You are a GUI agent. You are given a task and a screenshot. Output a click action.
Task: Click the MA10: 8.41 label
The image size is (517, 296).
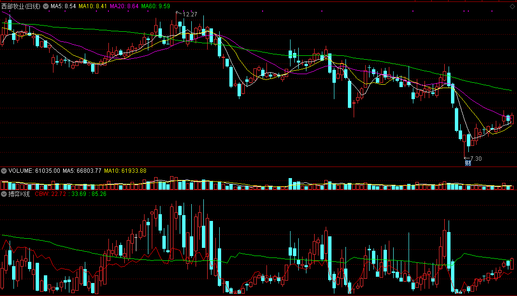[x=93, y=6]
